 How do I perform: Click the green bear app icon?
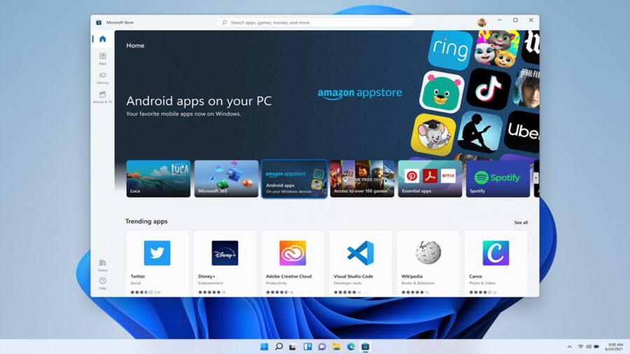coord(442,92)
